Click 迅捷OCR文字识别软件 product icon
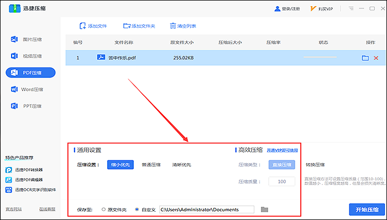Screen dimensions: 387x220 pyautogui.click(x=9, y=190)
